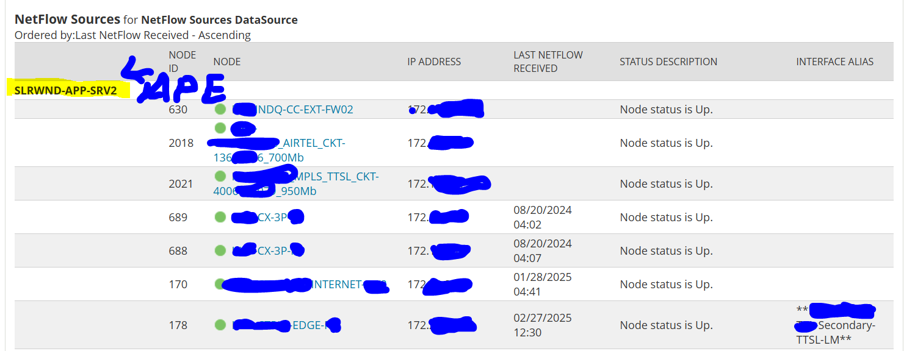
Task: Click the IP Address column header
Action: 434,62
